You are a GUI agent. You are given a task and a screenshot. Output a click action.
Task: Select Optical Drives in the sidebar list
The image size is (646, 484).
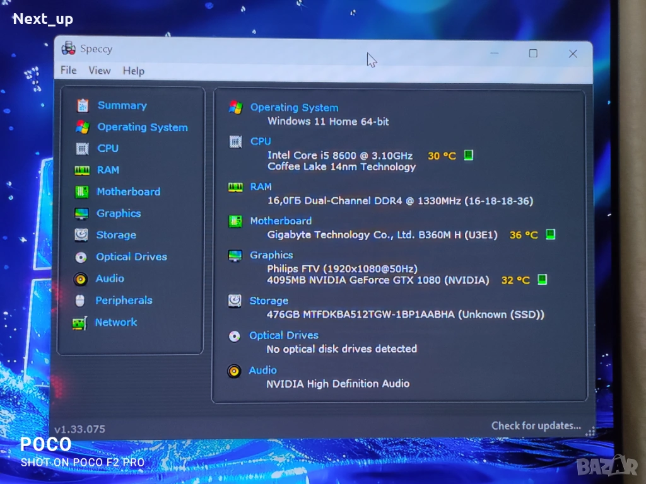(x=131, y=257)
